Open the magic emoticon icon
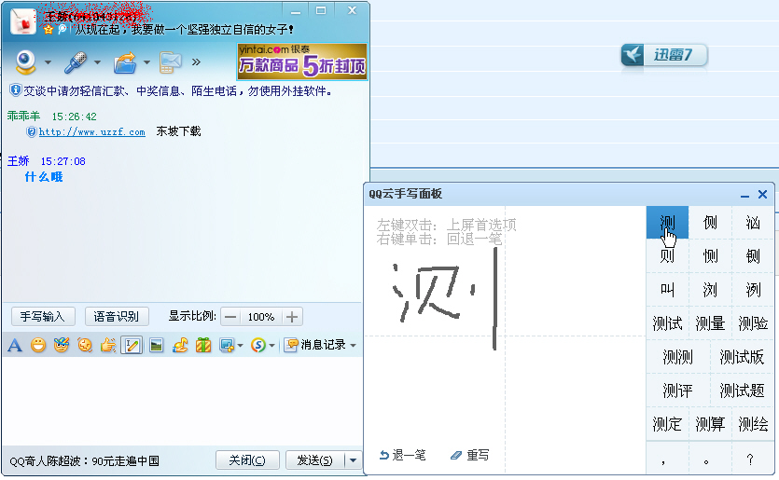 pyautogui.click(x=62, y=345)
